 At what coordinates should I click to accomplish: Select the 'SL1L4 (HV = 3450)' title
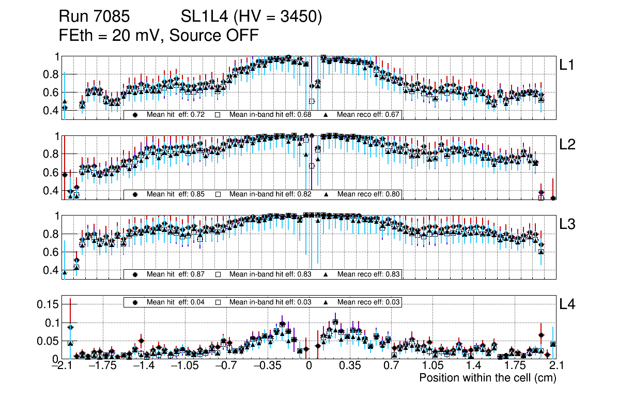(x=252, y=17)
